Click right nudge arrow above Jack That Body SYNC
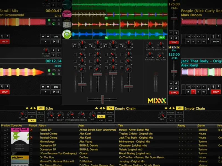This screenshot has height=166, width=222. point(176,88)
